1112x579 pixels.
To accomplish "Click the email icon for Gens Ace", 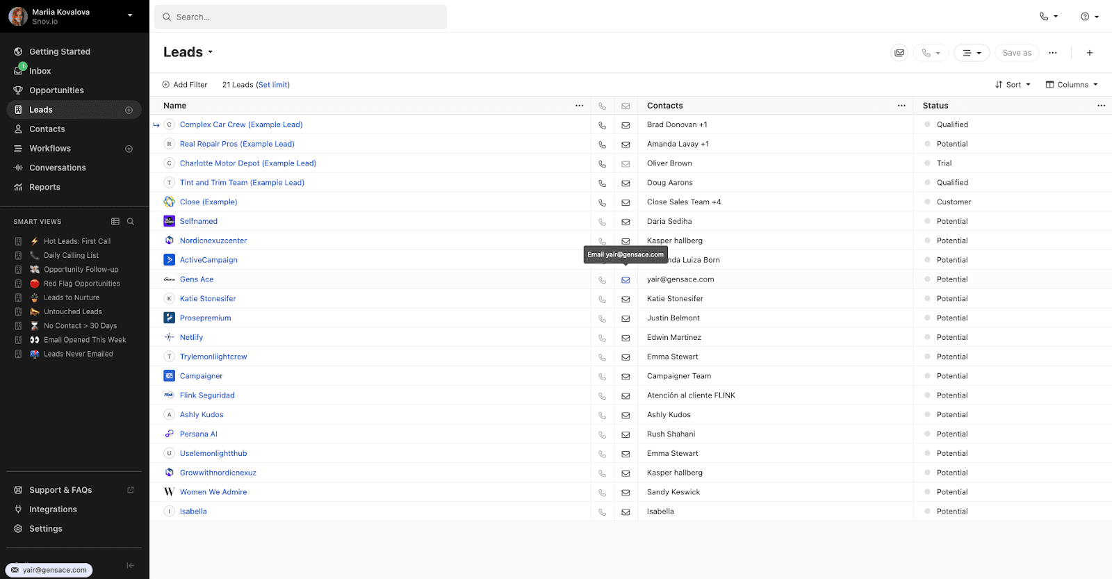I will 625,280.
